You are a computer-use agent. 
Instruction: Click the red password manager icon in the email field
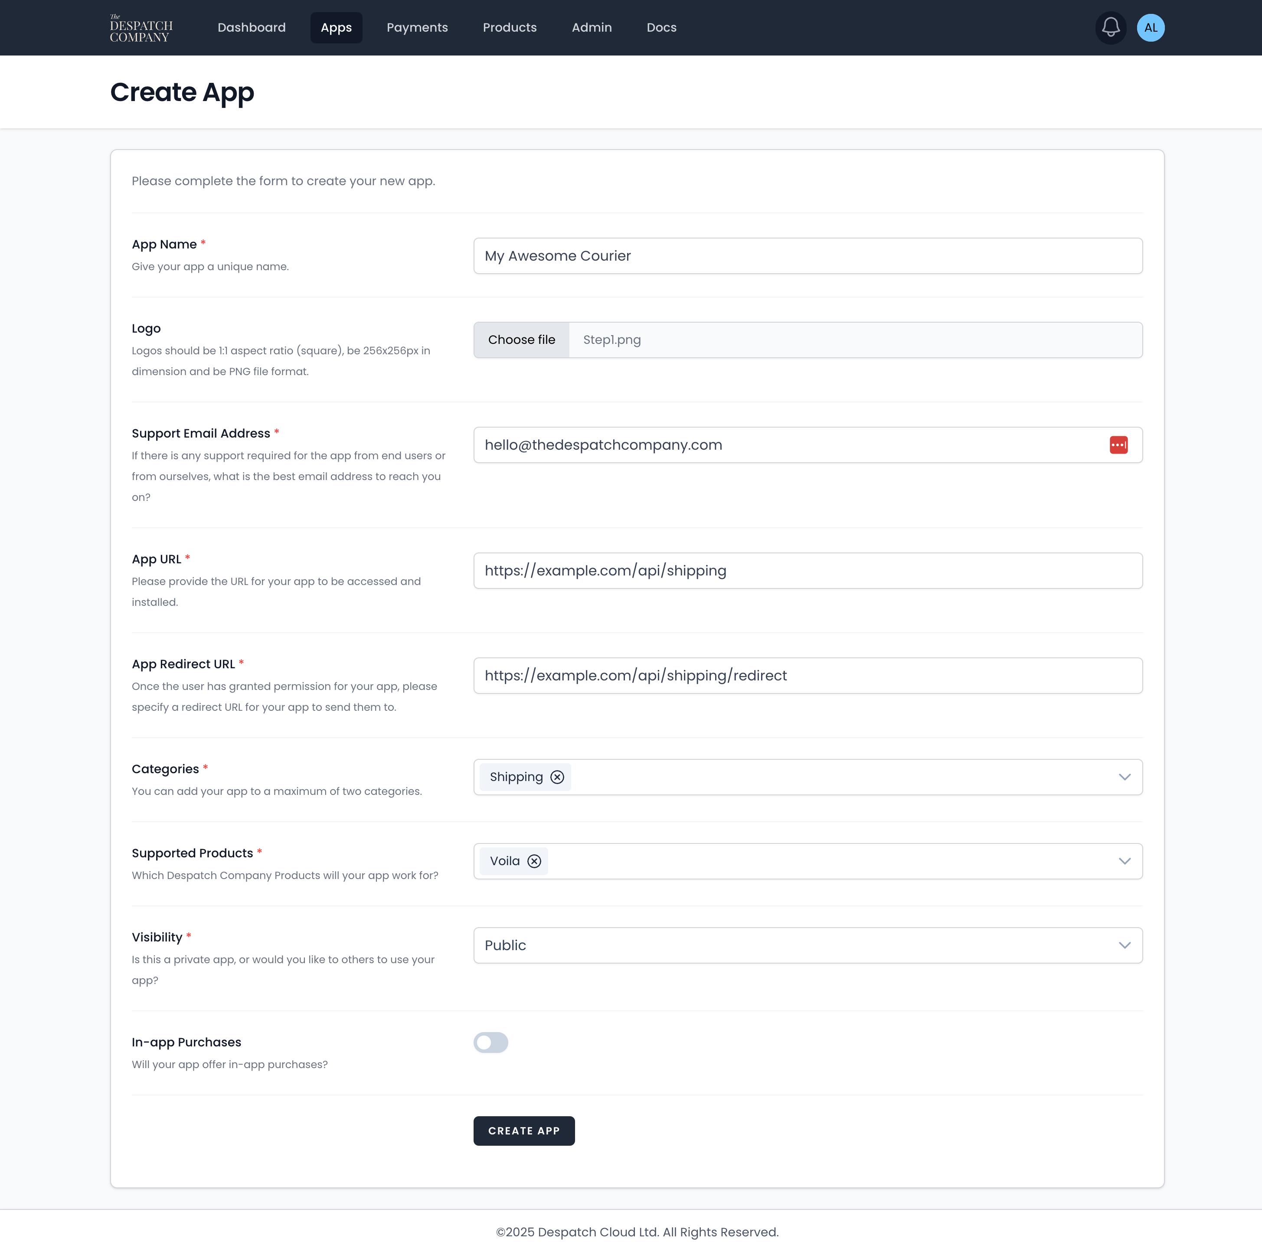click(x=1118, y=445)
